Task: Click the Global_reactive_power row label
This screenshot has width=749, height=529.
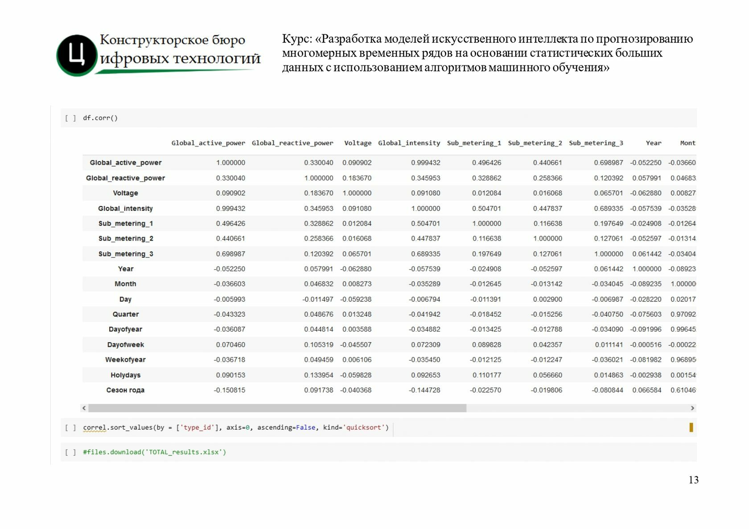Action: coord(126,178)
